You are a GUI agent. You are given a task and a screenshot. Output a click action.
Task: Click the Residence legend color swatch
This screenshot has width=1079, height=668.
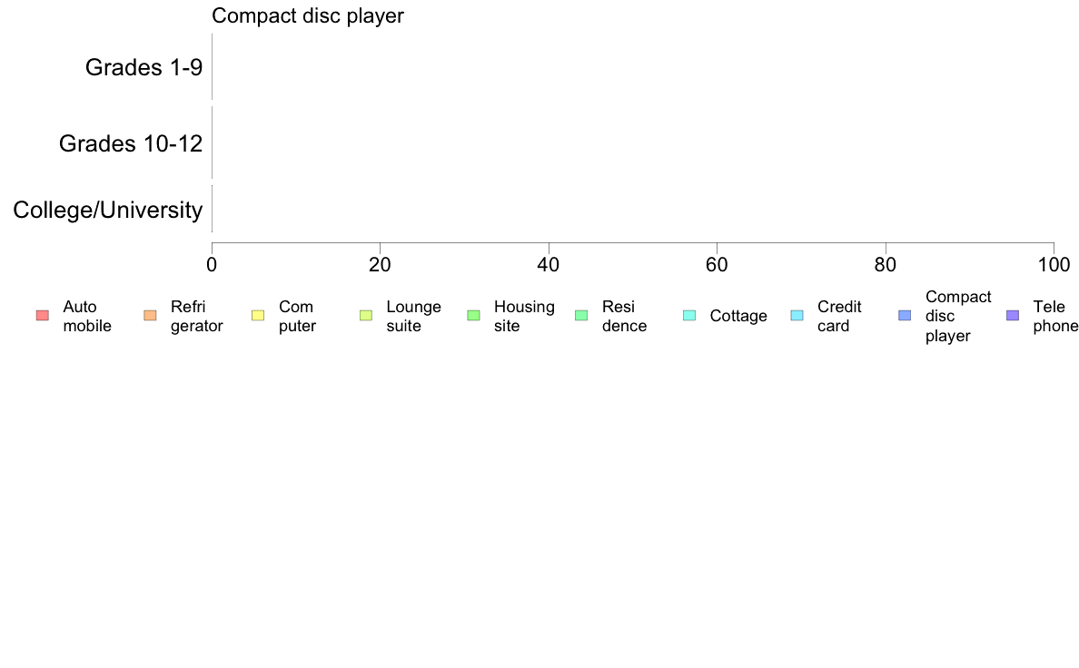[x=581, y=316]
